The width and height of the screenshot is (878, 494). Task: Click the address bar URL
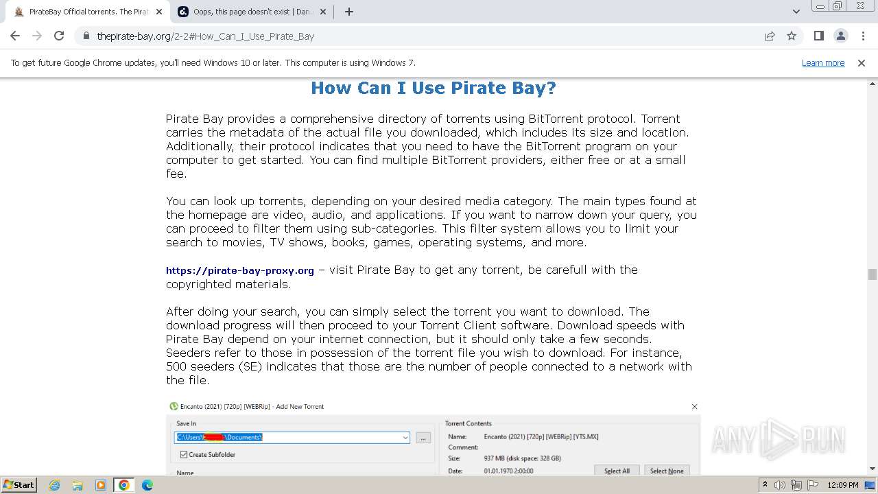point(206,36)
